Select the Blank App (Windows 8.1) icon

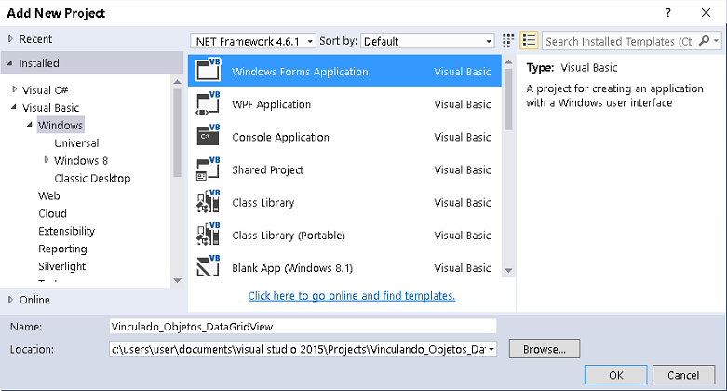pos(208,267)
